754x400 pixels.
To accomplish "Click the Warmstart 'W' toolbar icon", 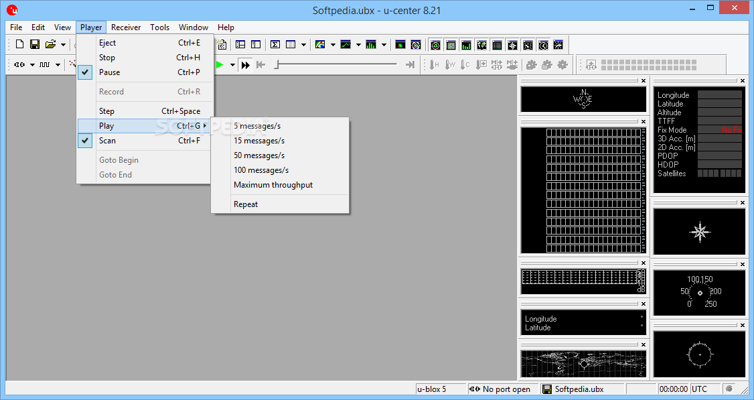I will 450,64.
